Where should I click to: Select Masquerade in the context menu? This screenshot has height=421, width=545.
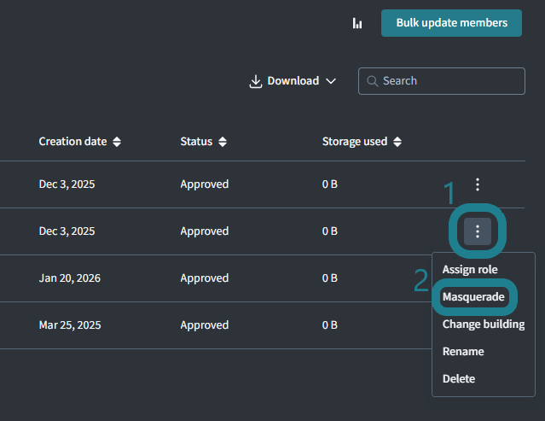[473, 297]
